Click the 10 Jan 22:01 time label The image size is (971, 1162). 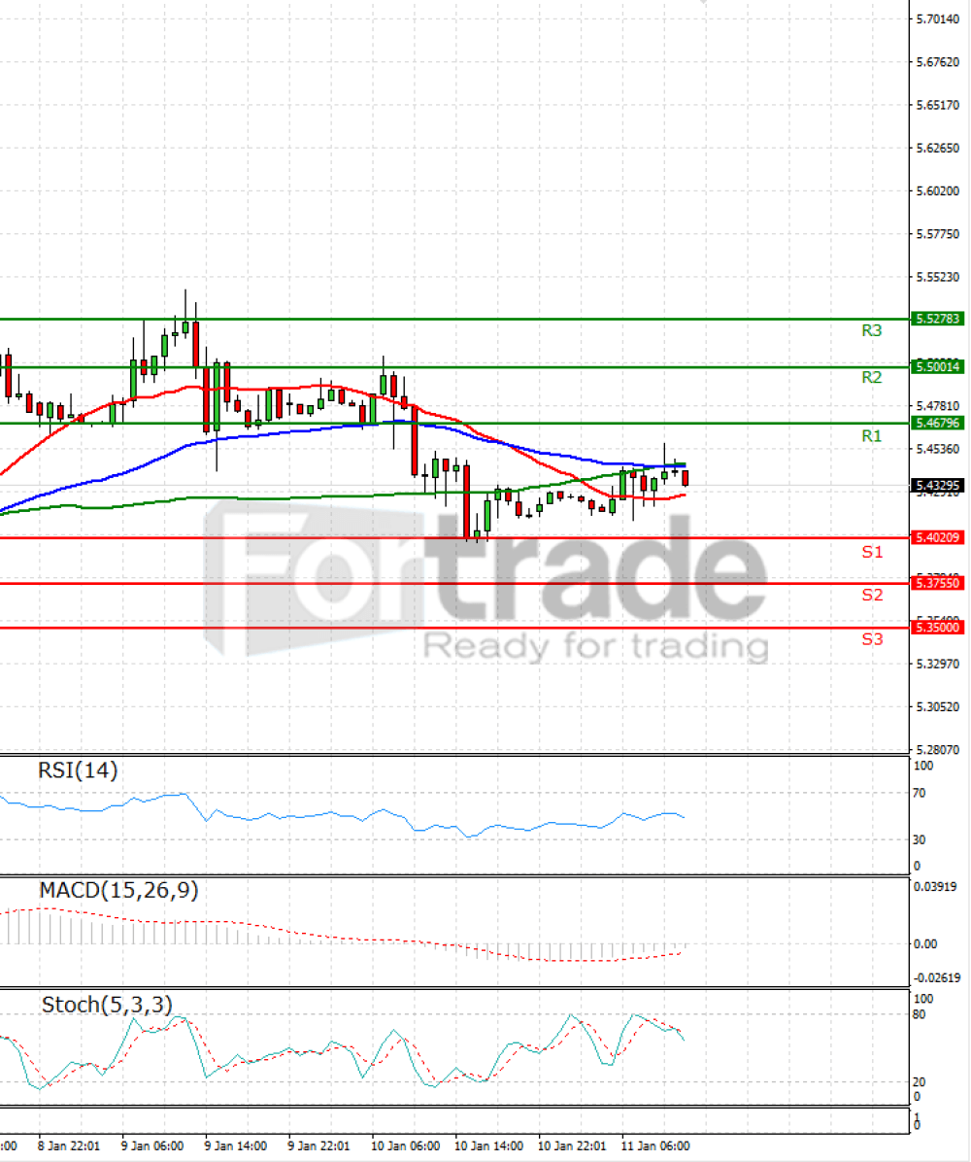click(572, 1145)
